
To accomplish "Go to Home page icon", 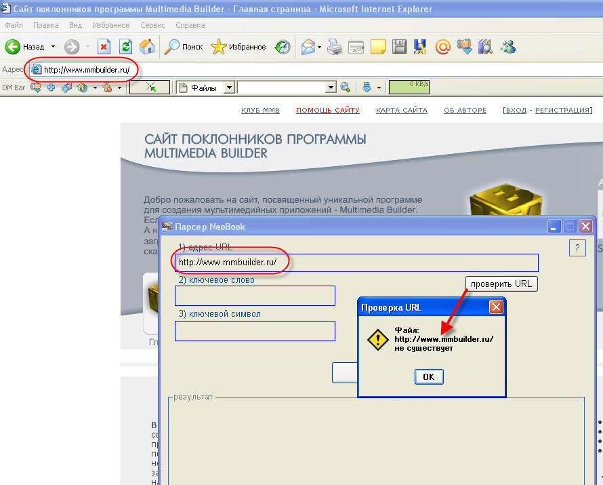I will pos(147,47).
